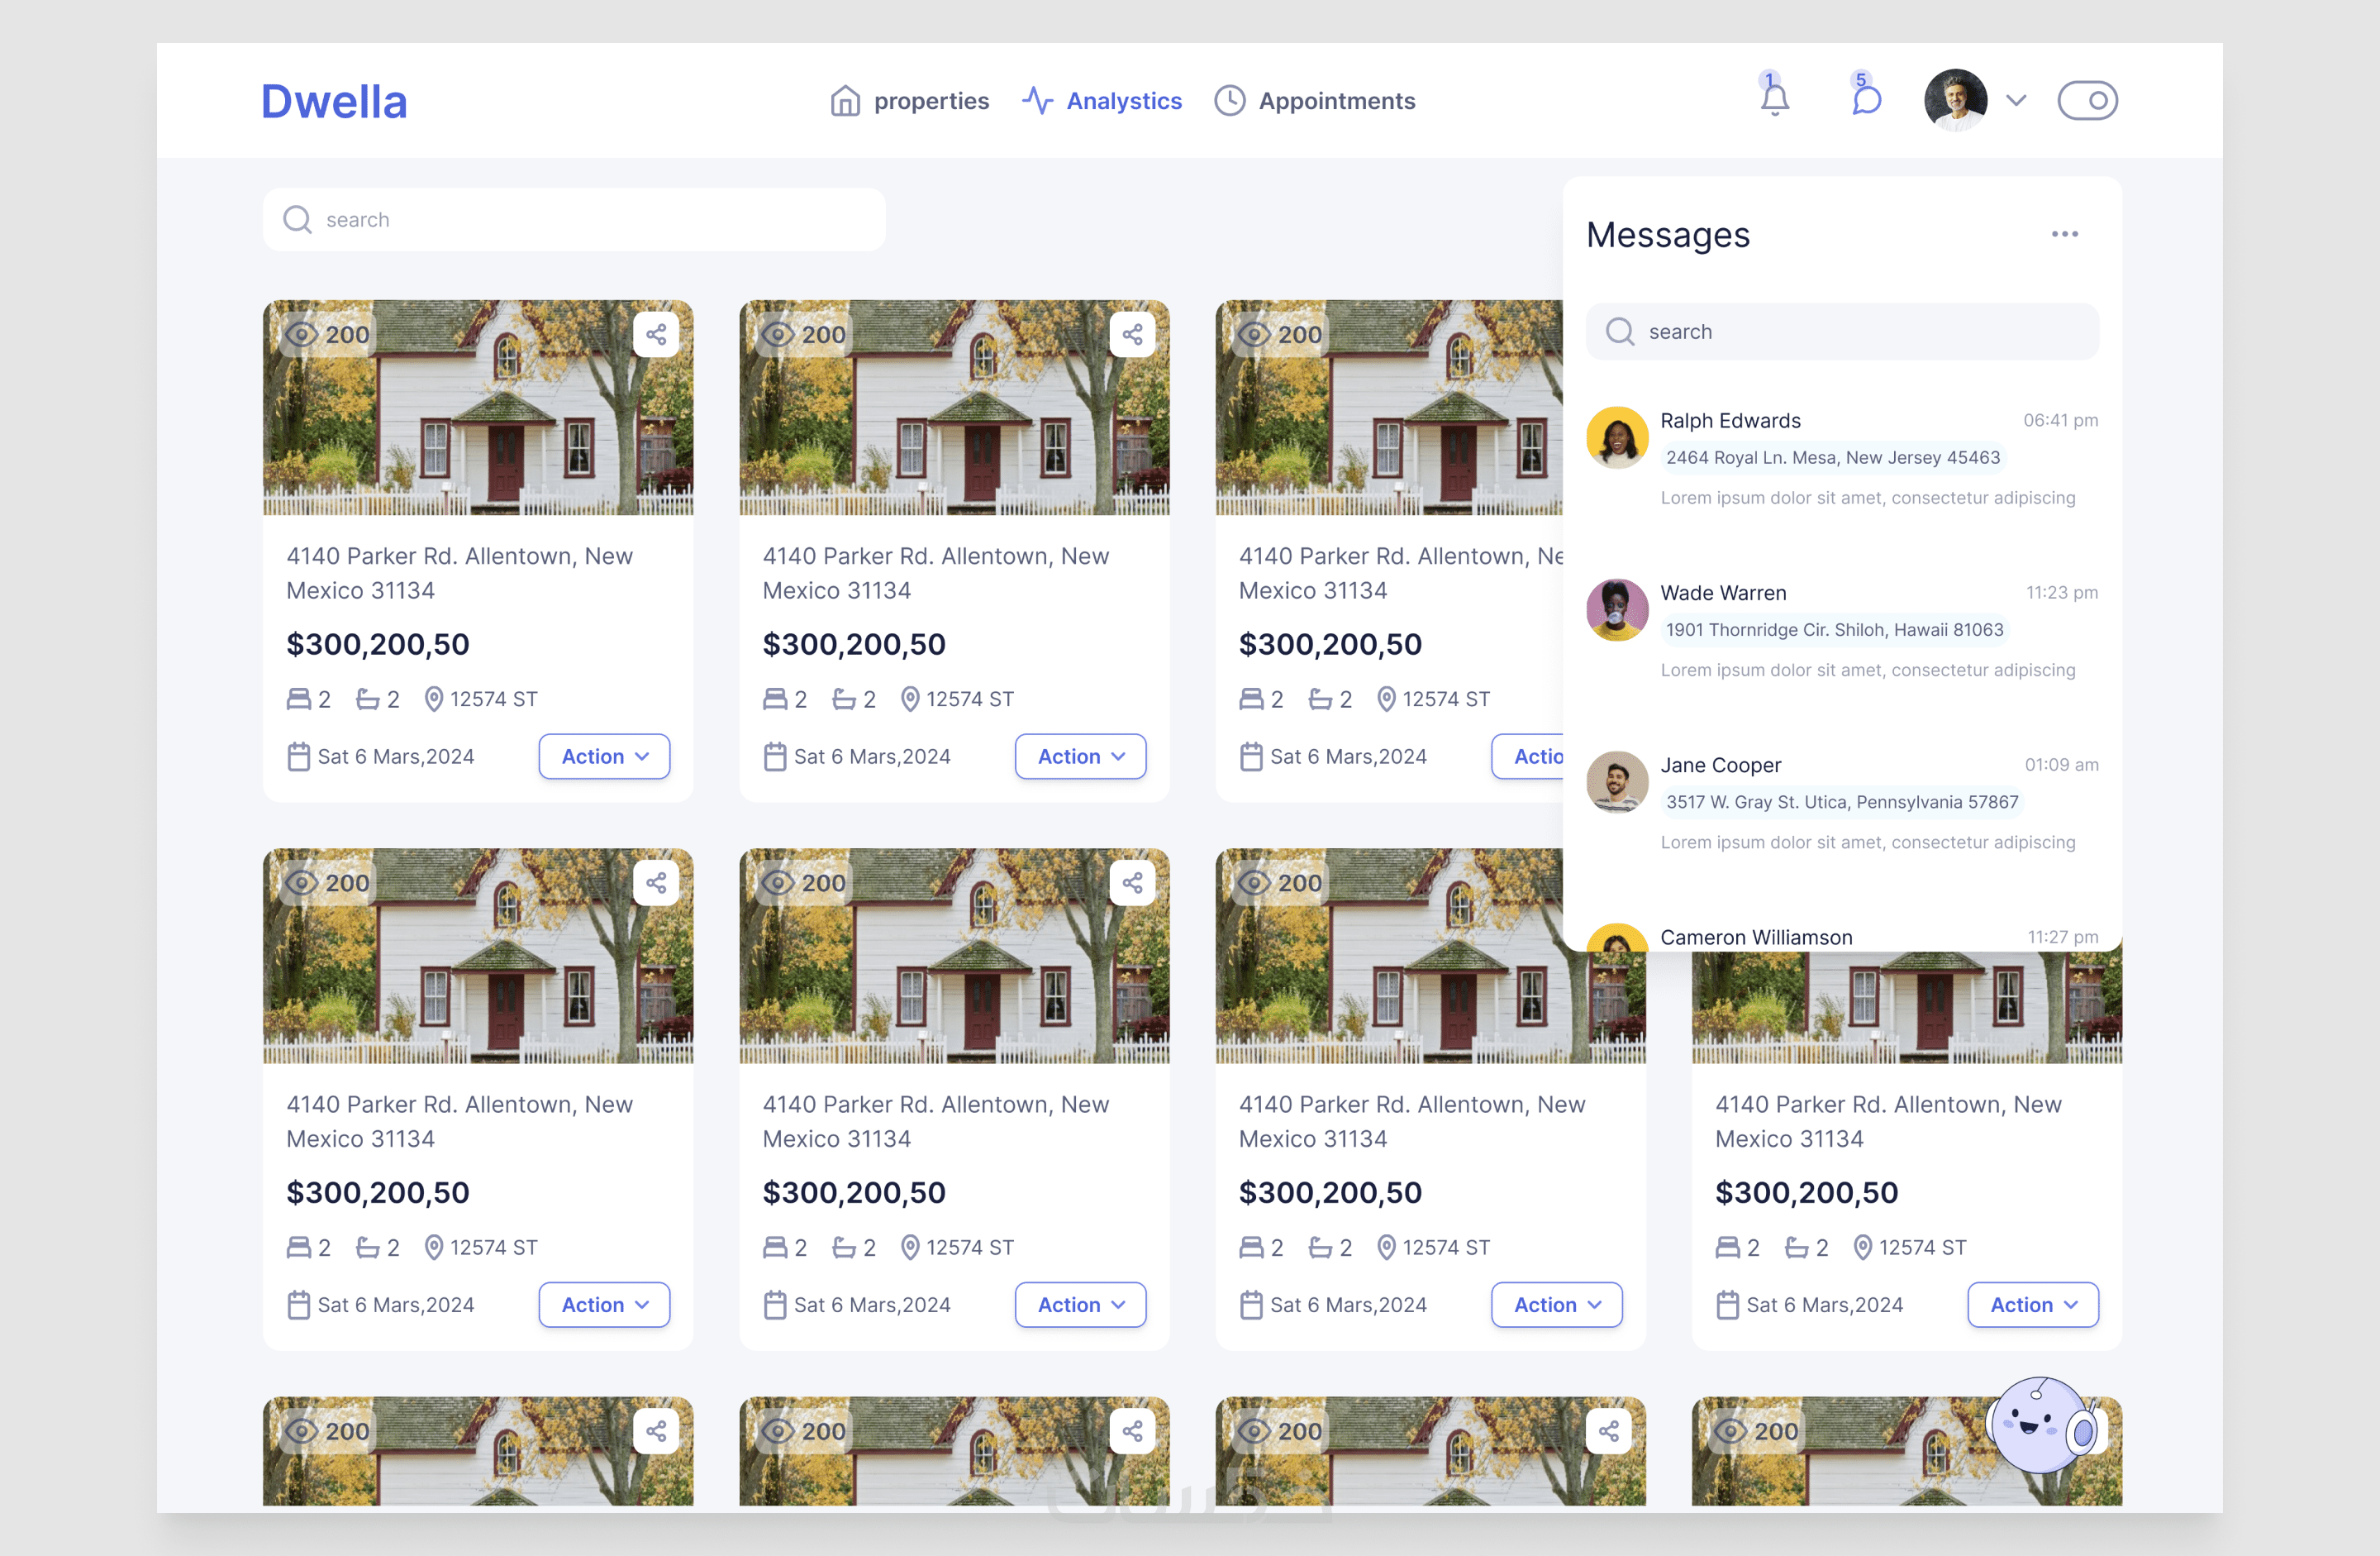The height and width of the screenshot is (1556, 2380).
Task: Toggle the dark mode switch in header
Action: pyautogui.click(x=2087, y=100)
